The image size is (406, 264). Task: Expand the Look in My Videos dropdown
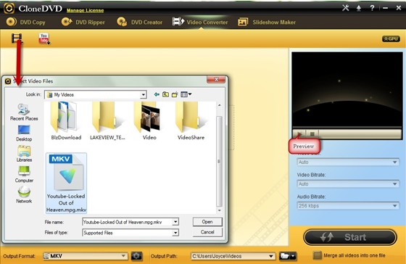[143, 95]
